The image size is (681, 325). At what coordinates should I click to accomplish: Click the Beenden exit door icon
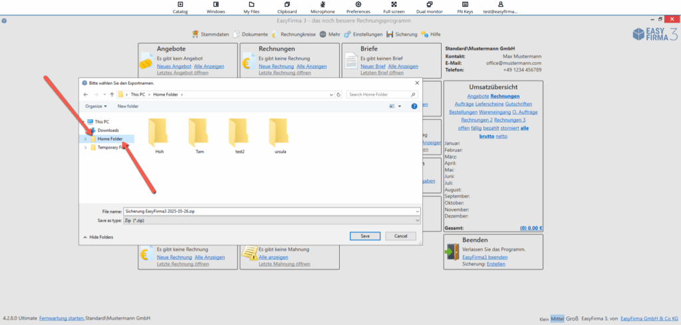coord(452,252)
